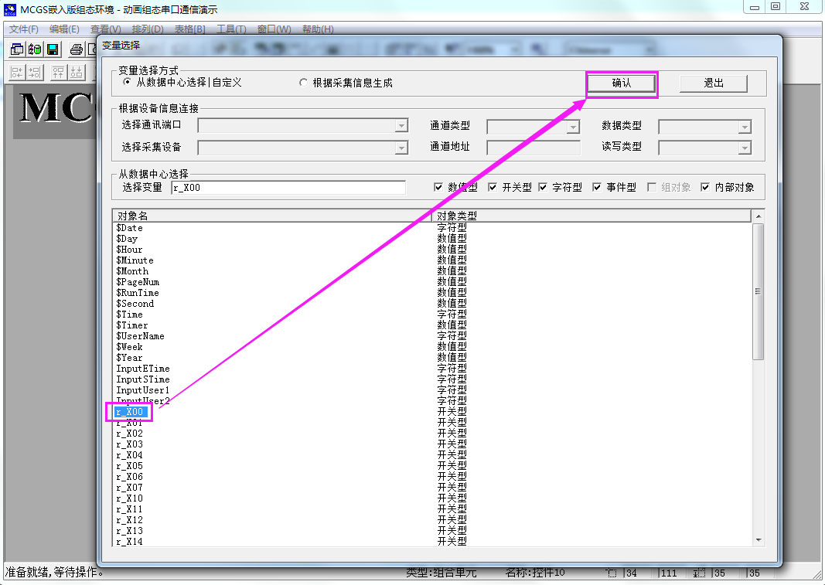
Task: Click the align-bottom arrows toolbar icon
Action: coord(77,72)
